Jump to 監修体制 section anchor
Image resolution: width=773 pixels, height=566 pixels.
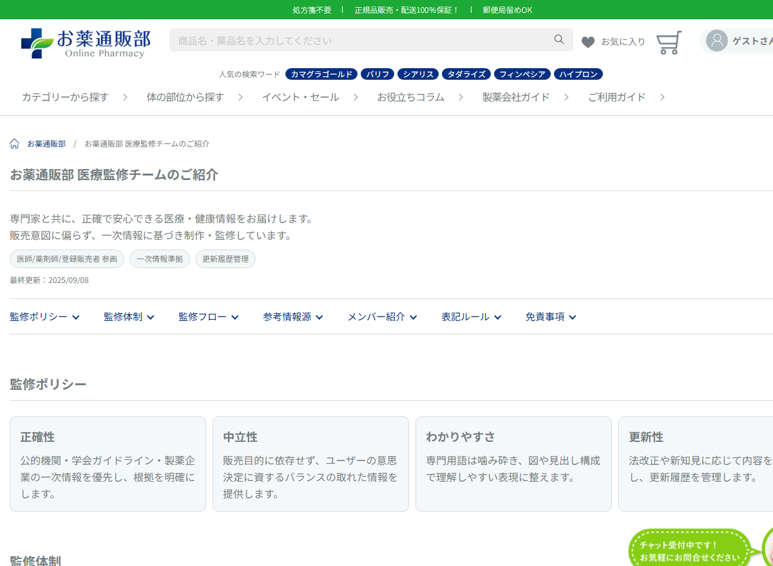[129, 316]
